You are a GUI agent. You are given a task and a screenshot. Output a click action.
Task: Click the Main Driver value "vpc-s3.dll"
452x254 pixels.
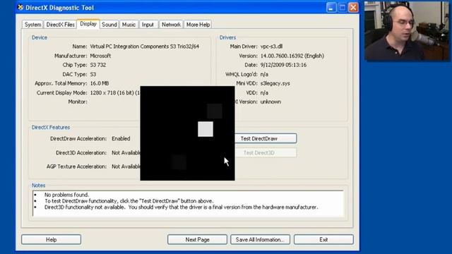tap(271, 47)
